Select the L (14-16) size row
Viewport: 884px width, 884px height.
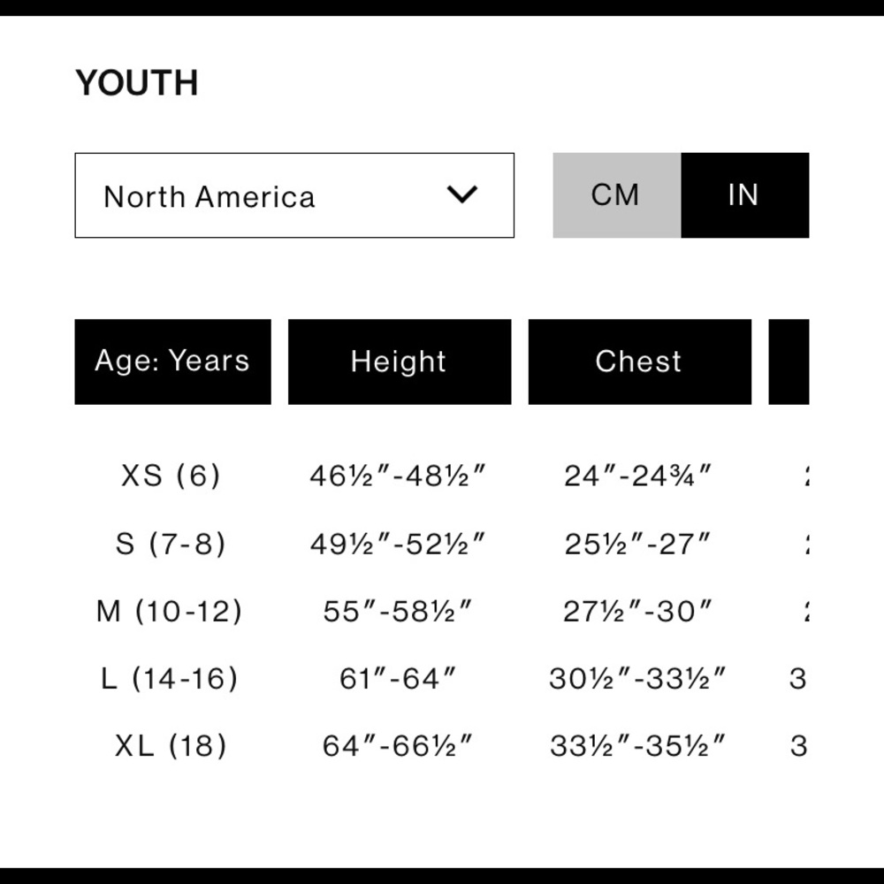170,679
